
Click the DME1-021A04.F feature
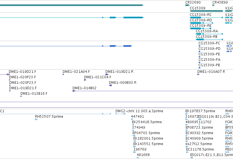pos(76,72)
